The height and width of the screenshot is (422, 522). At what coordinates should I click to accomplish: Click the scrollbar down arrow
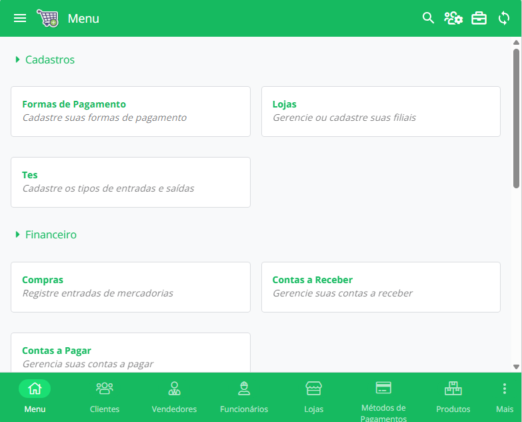[517, 367]
